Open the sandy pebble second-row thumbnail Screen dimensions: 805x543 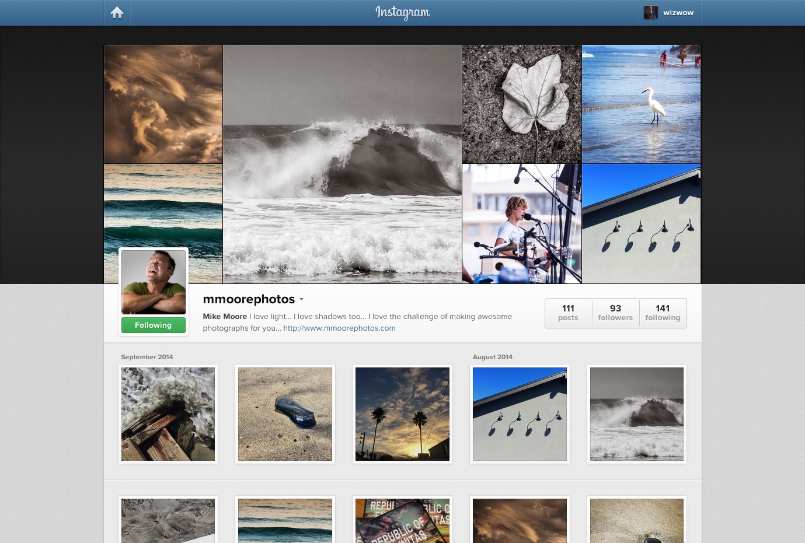pos(637,520)
